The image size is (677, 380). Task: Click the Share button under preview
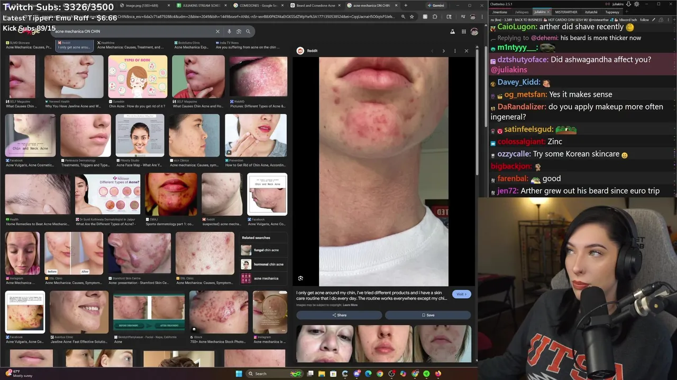point(339,315)
